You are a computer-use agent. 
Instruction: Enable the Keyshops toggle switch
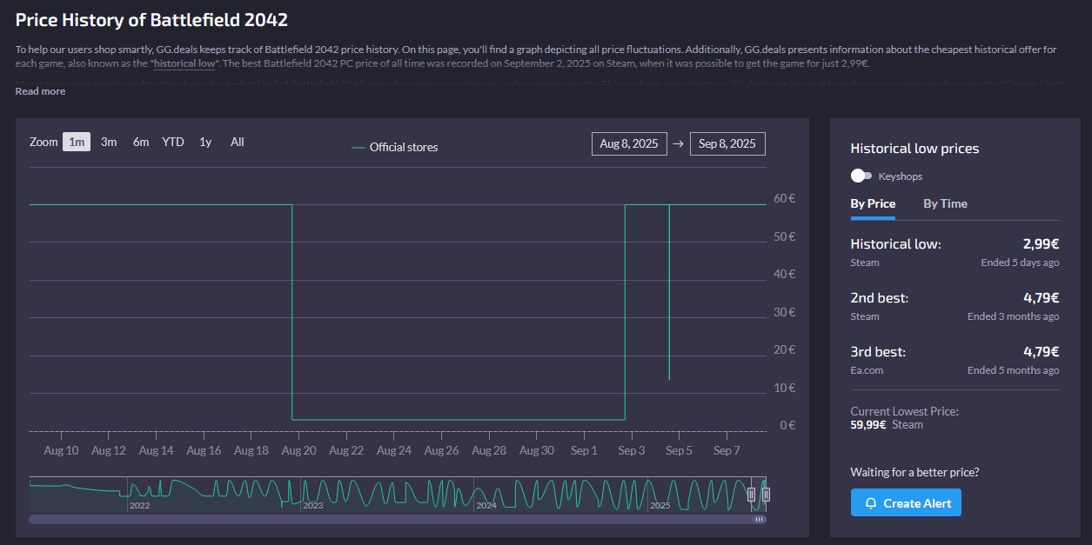tap(861, 176)
